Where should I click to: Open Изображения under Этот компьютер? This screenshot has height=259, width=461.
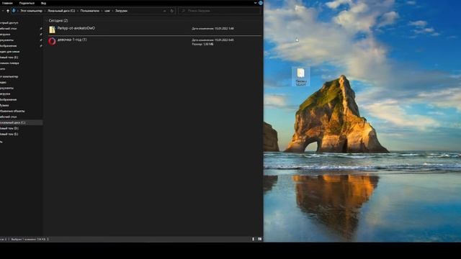(8, 99)
